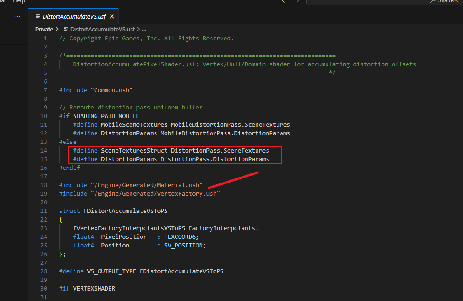Place cursor on SHADING_PATH_MOBILE on line 10
The width and height of the screenshot is (463, 301).
point(106,116)
